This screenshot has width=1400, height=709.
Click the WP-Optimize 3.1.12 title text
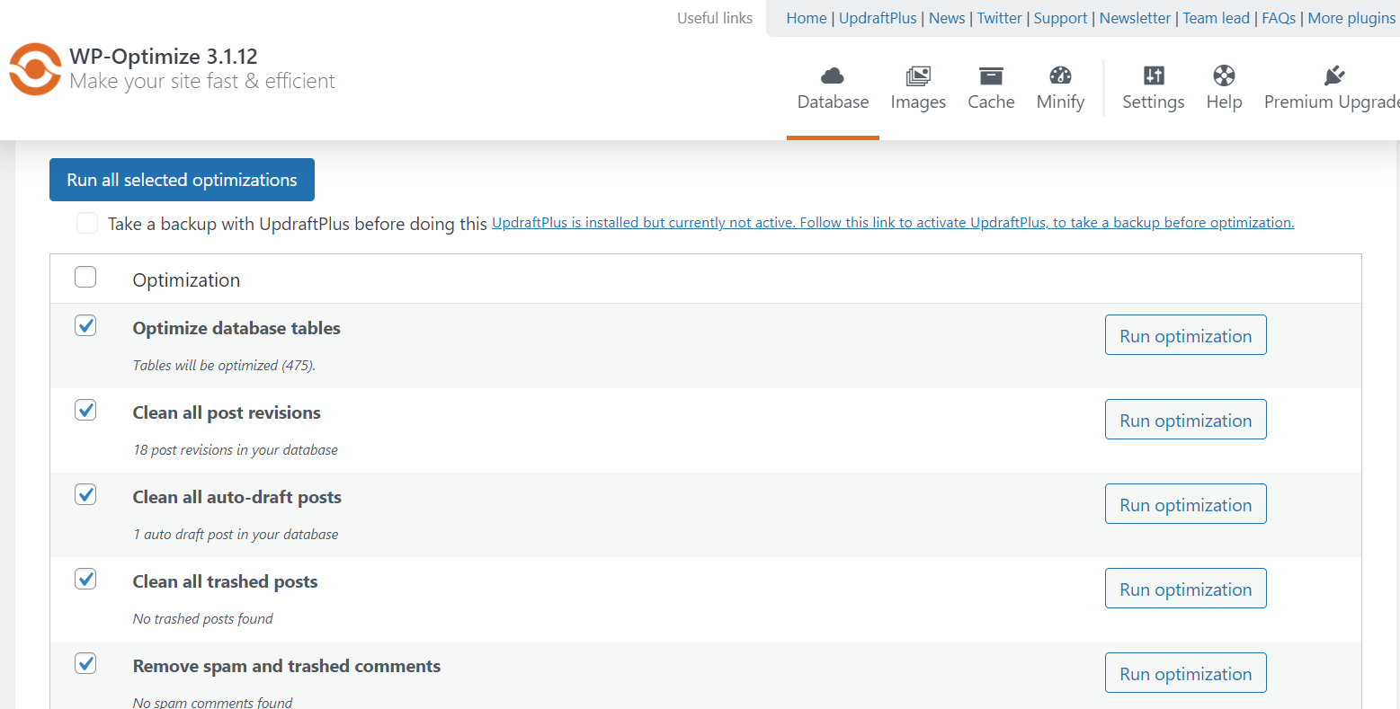[x=164, y=57]
